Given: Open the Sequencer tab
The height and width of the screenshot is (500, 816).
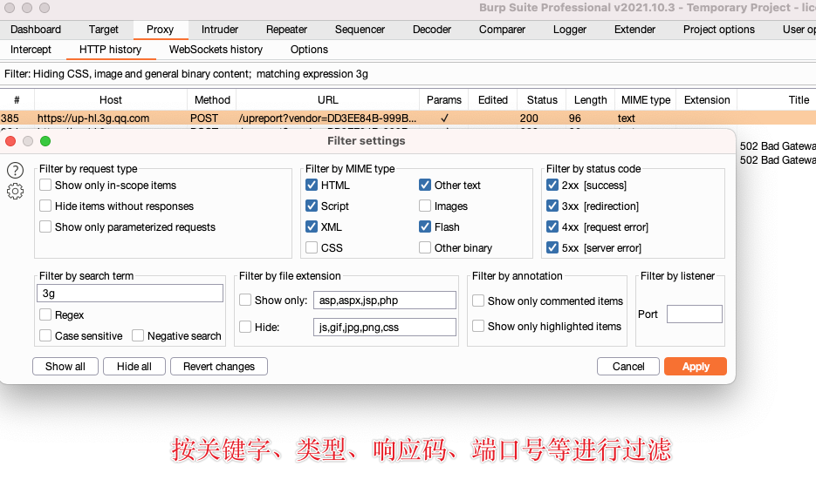Looking at the screenshot, I should click(x=360, y=30).
